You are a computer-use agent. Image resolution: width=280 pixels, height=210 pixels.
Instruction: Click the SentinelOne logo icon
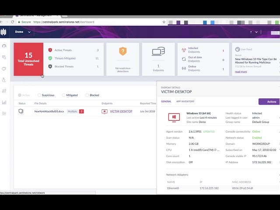(4, 32)
